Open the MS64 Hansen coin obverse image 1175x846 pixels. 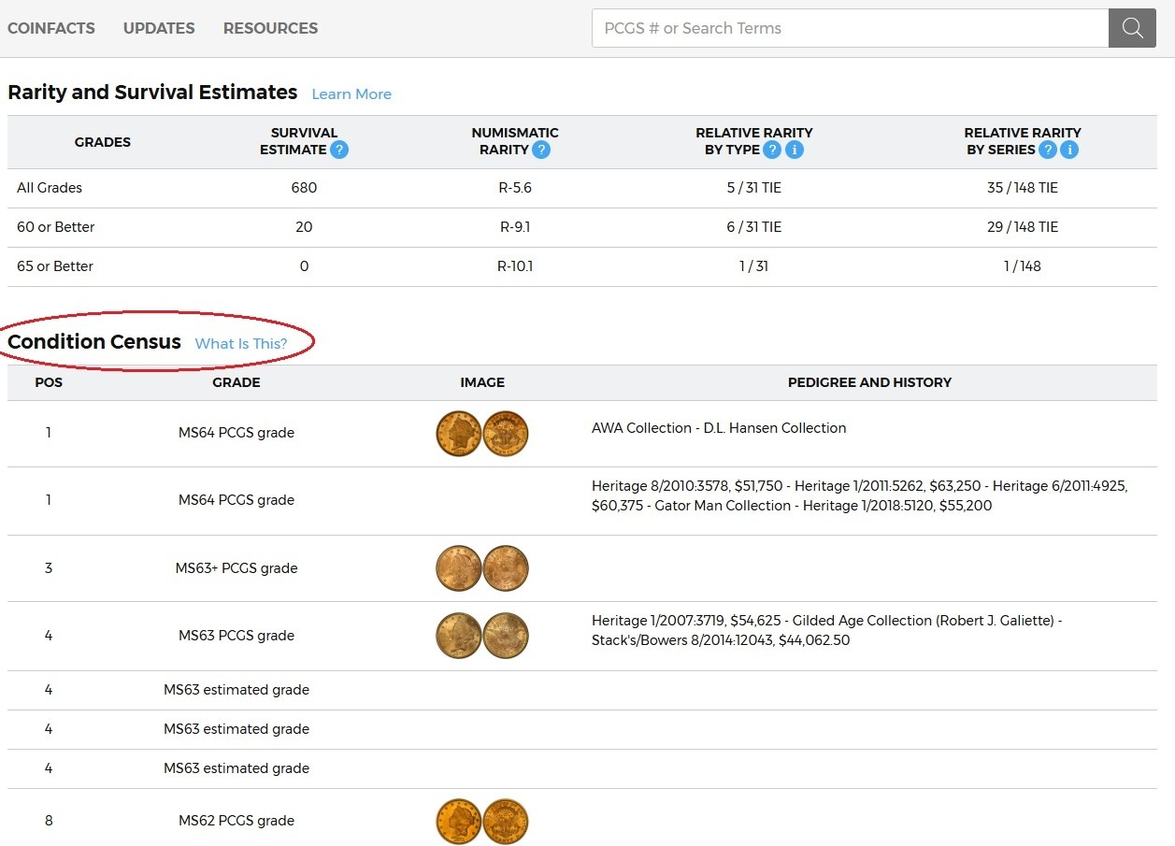pos(459,434)
